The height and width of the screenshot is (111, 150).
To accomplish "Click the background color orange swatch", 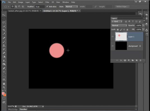I will [x=5, y=95].
